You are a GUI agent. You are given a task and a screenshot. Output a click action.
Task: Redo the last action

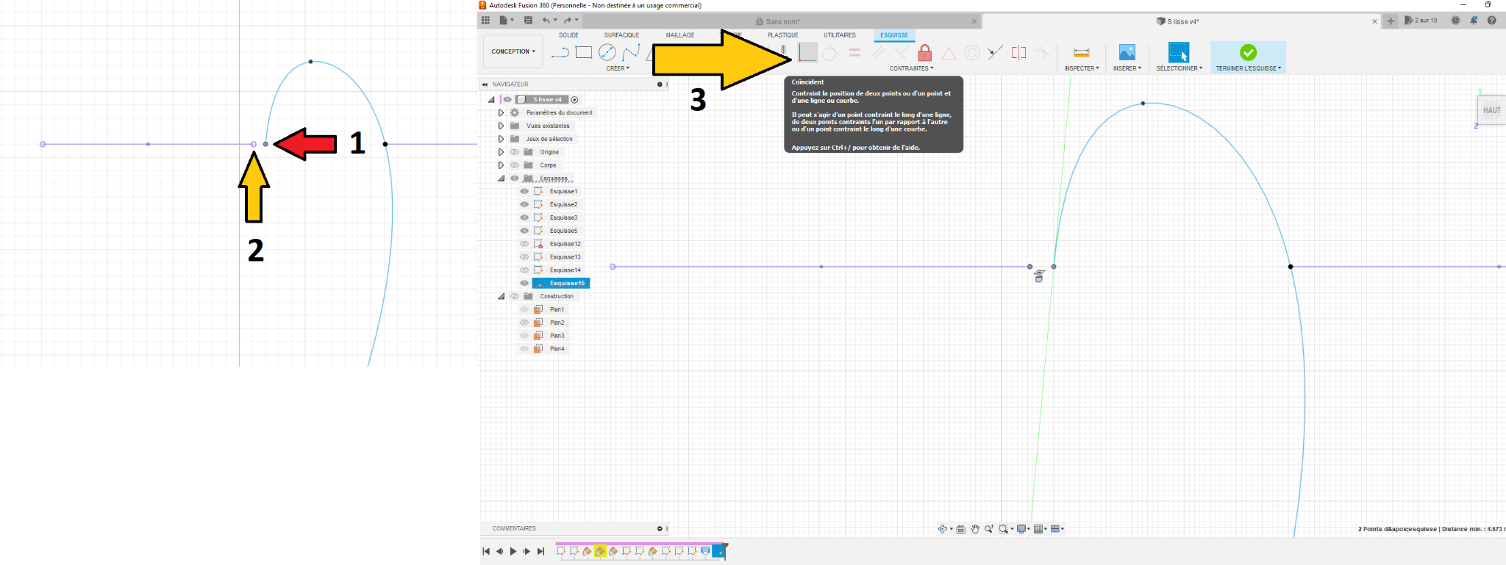pos(568,21)
